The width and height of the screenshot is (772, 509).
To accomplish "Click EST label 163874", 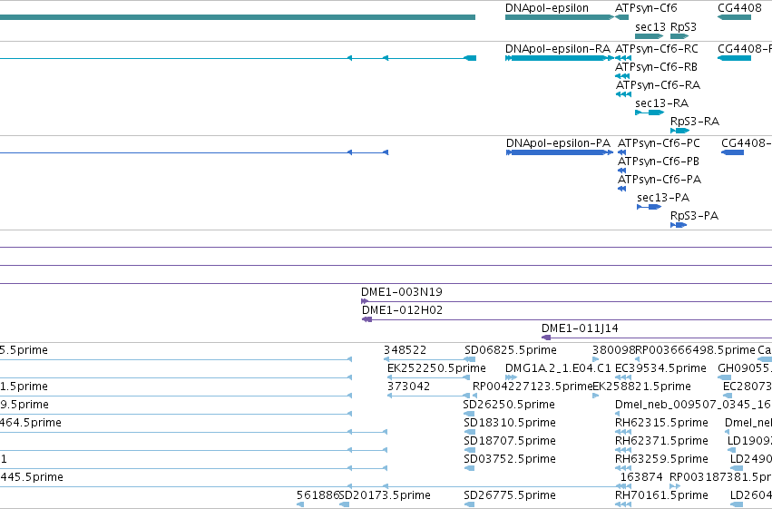I will pos(641,477).
